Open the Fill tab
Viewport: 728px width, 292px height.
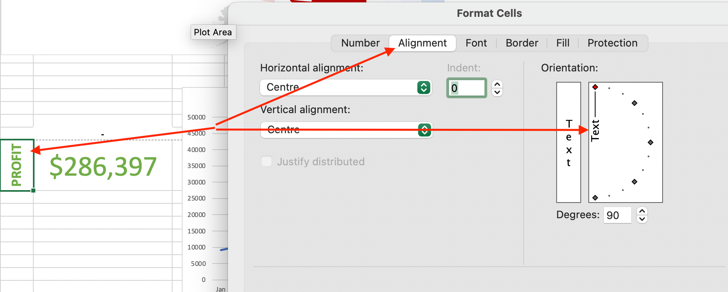click(563, 43)
